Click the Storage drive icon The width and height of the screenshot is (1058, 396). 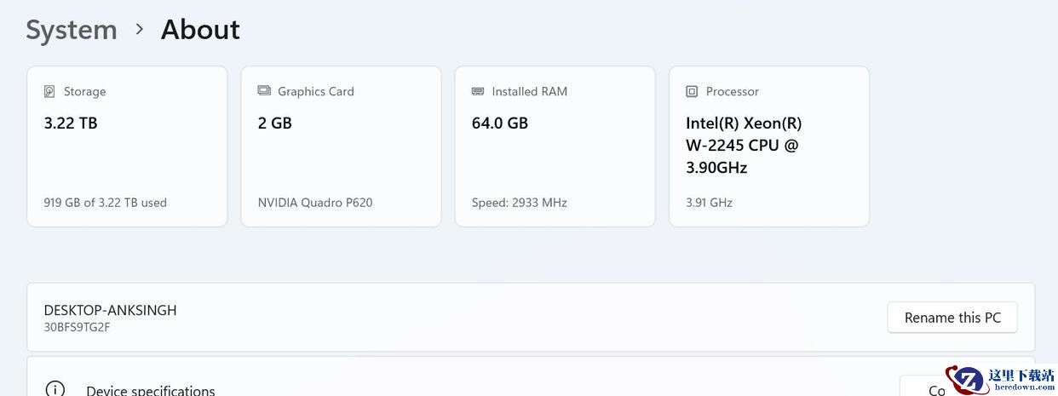click(x=49, y=91)
